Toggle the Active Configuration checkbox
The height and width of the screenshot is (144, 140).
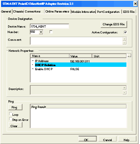pos(125,32)
